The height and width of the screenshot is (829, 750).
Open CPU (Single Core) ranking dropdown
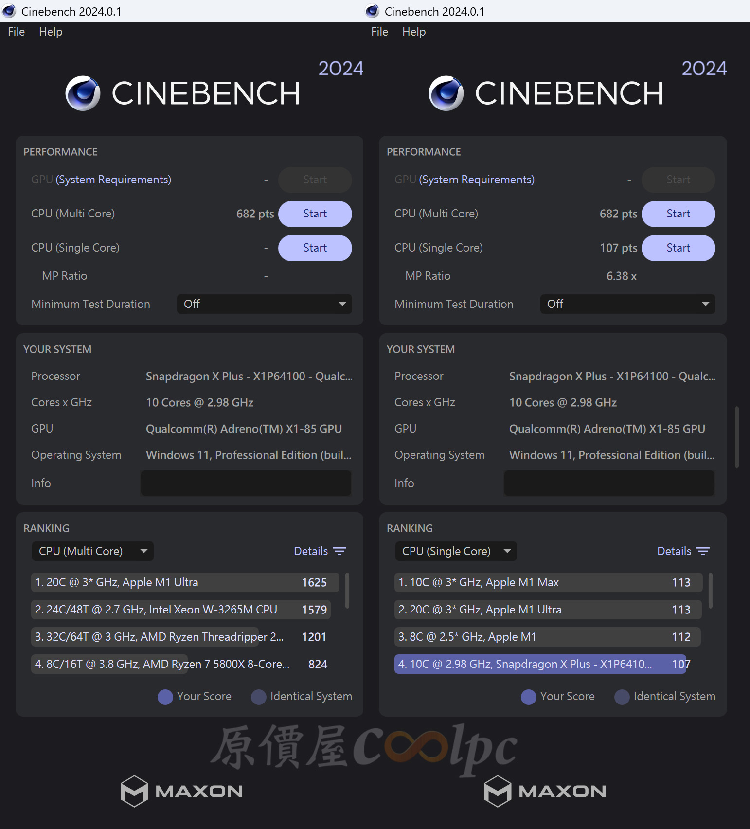coord(456,551)
